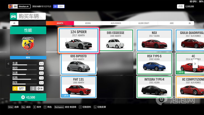Click 切换资料 prompt
The image size is (204, 115).
point(87,107)
